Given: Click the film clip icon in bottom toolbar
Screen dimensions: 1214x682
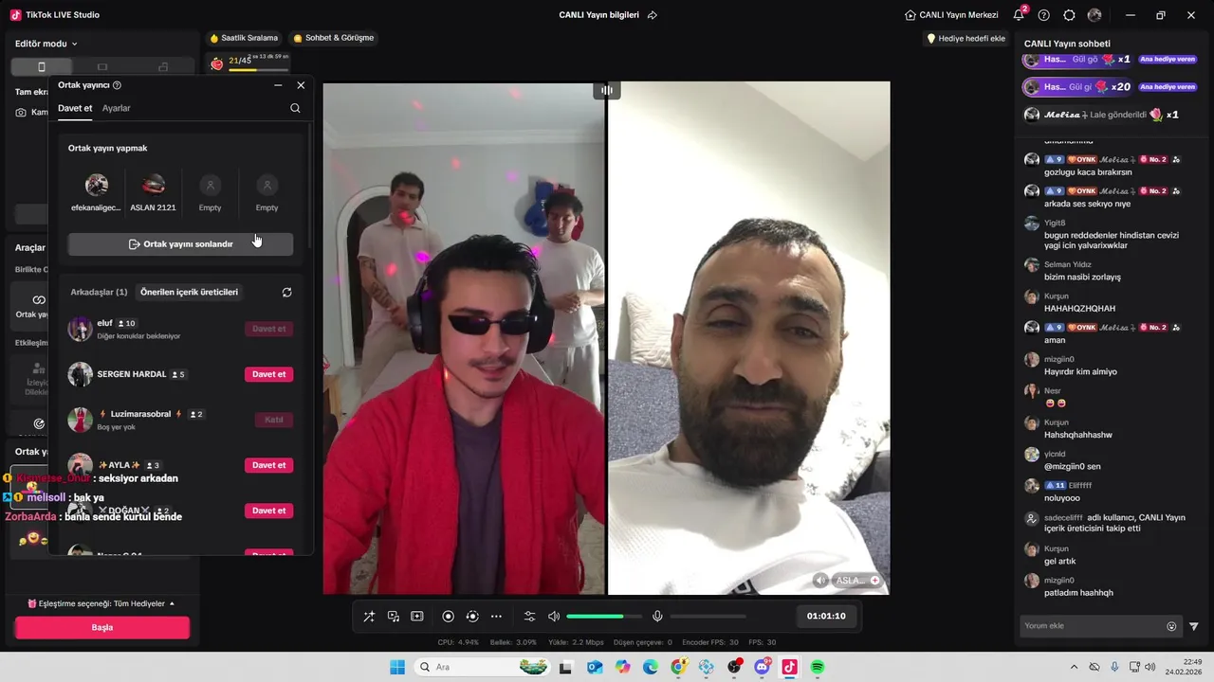Looking at the screenshot, I should (417, 617).
